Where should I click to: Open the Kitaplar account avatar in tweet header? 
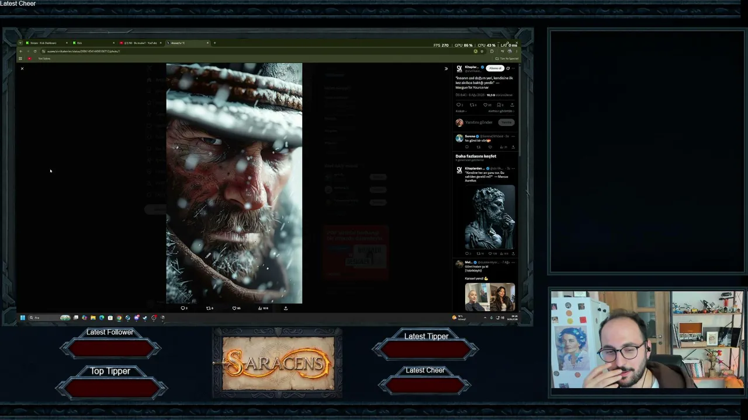[x=459, y=69]
